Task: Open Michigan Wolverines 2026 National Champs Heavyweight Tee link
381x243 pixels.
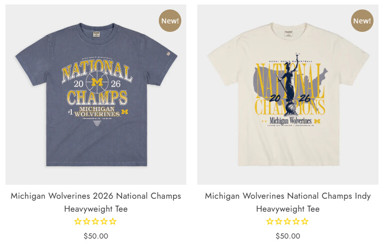Action: pos(96,202)
